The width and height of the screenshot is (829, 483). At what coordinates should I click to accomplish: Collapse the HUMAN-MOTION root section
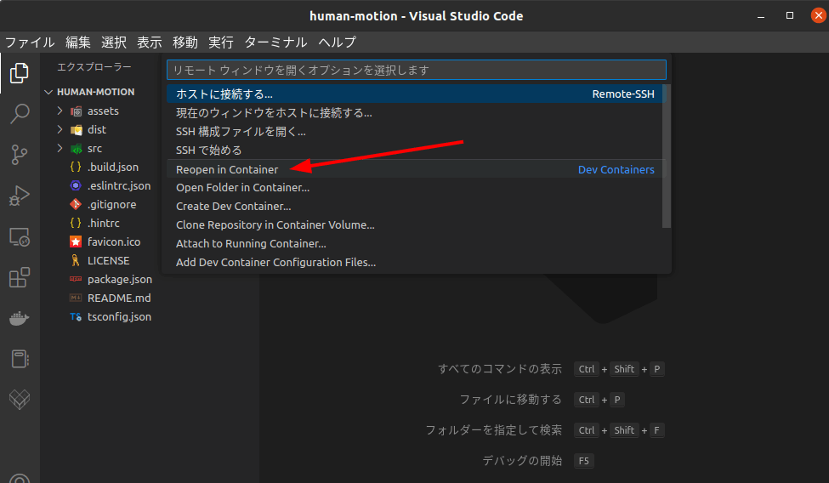[48, 92]
